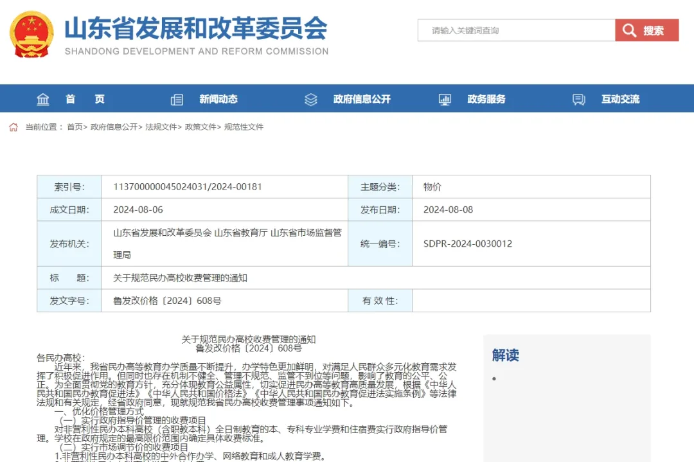694x462 pixels.
Task: Open the 互动交流 navigation menu
Action: point(619,99)
